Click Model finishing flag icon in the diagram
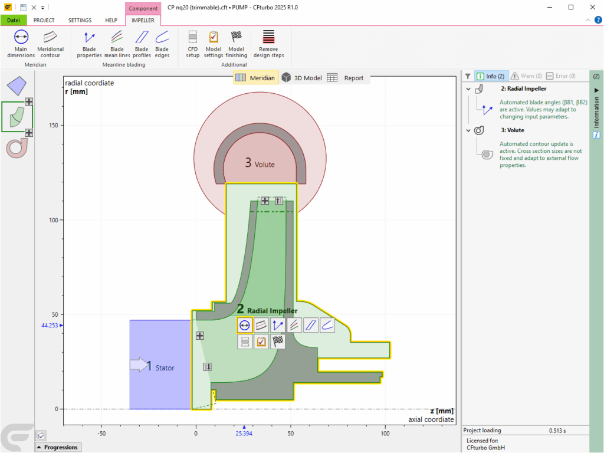Screen dimensions: 604x453 click(x=278, y=342)
